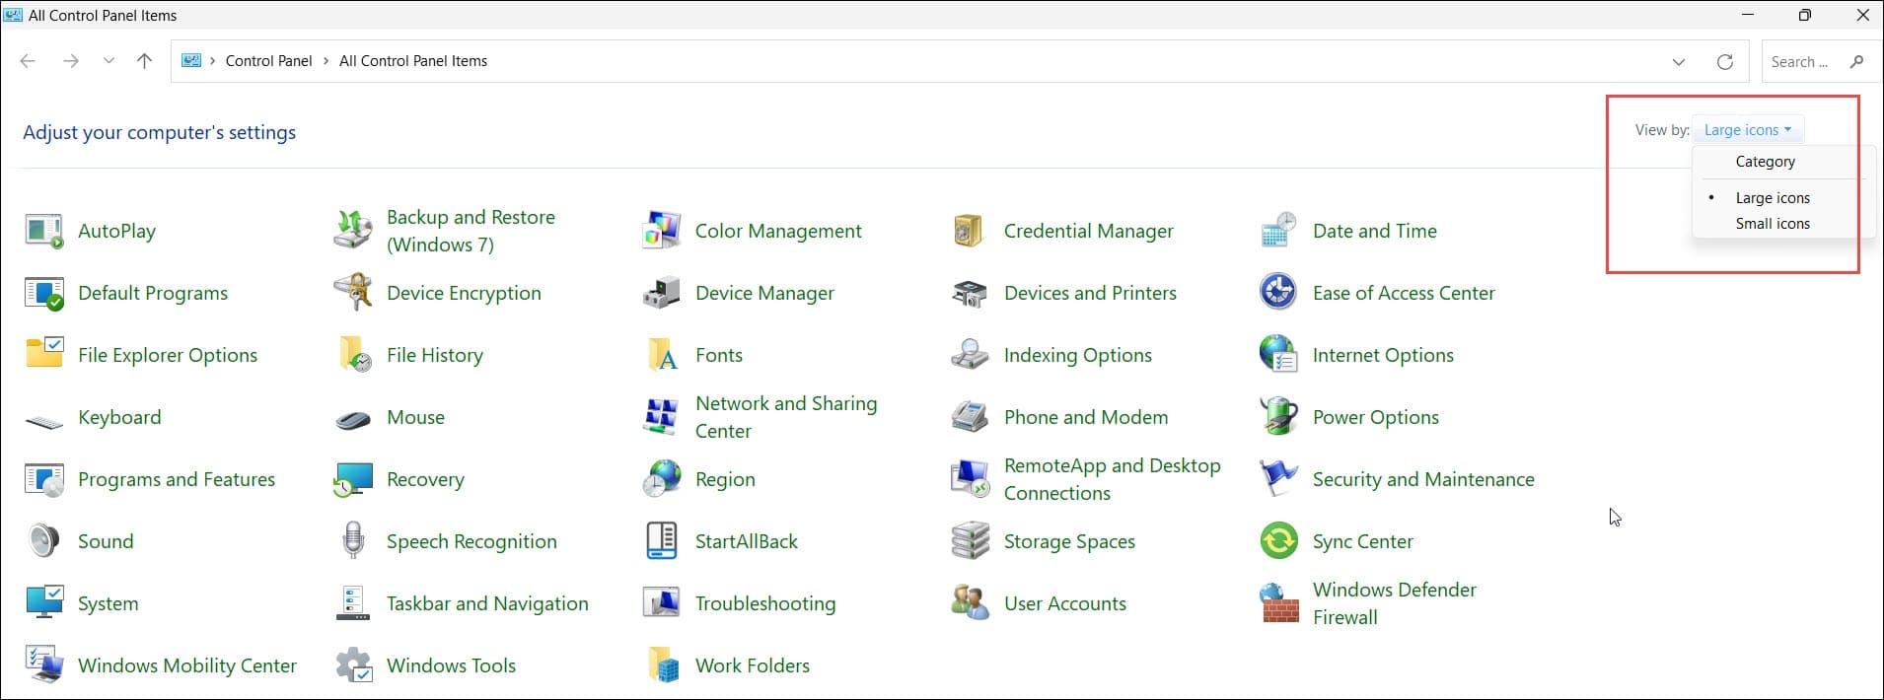Click the Credential Manager safe icon
Viewport: 1884px width, 700px height.
(x=970, y=231)
